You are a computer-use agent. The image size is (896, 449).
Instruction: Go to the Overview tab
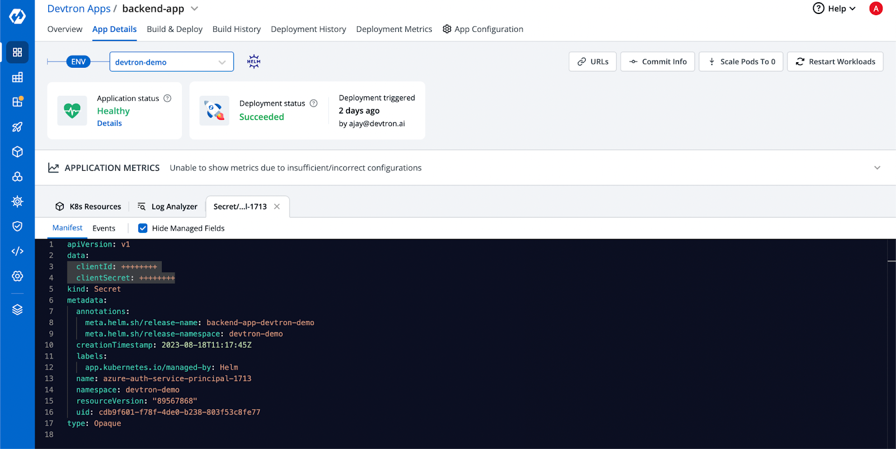[x=64, y=29]
